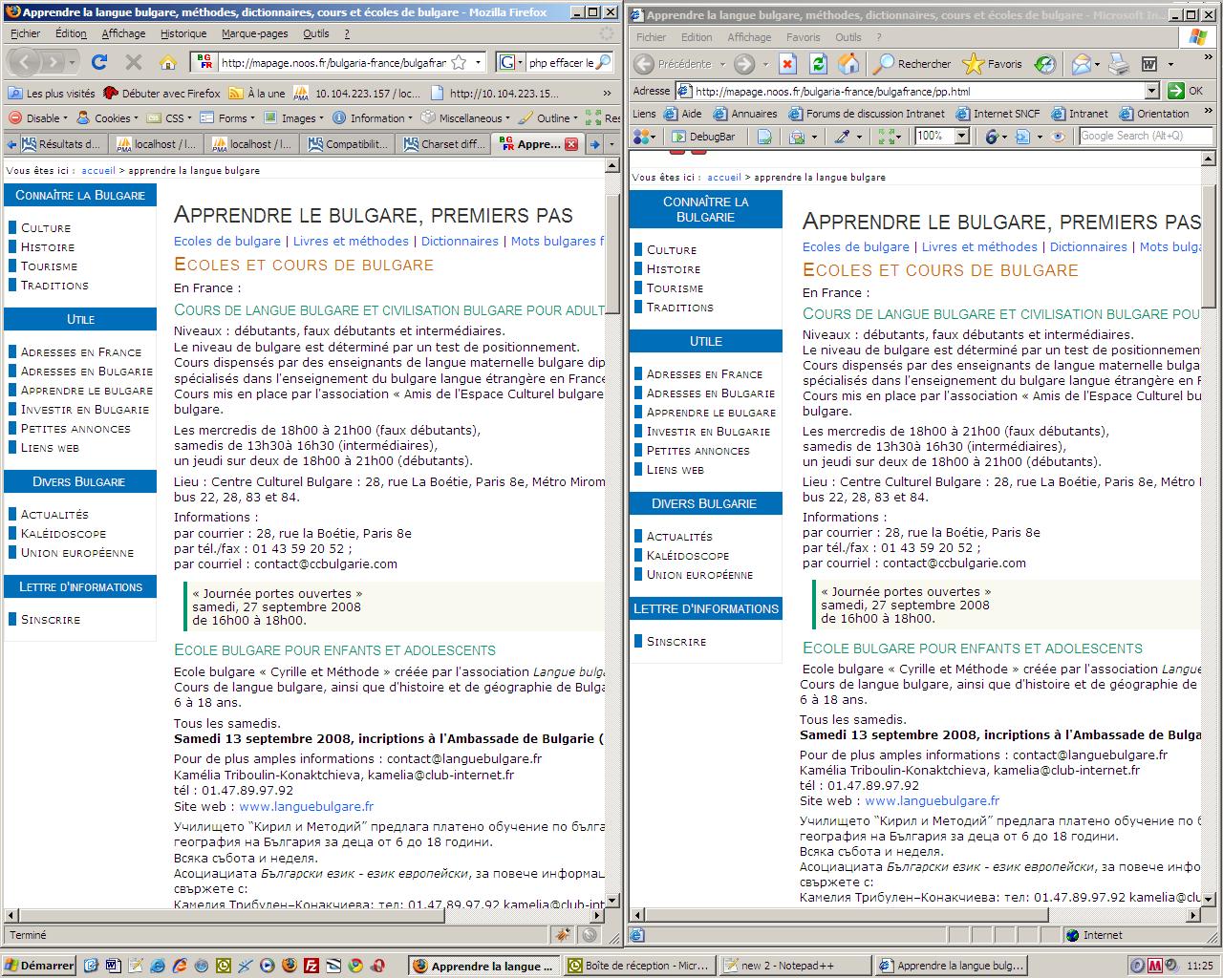
Task: Click the Firefox quick launch icon in the taskbar
Action: 289,966
